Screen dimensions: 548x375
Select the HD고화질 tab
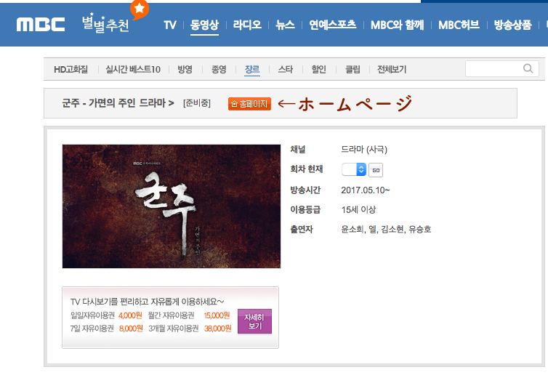tap(71, 69)
